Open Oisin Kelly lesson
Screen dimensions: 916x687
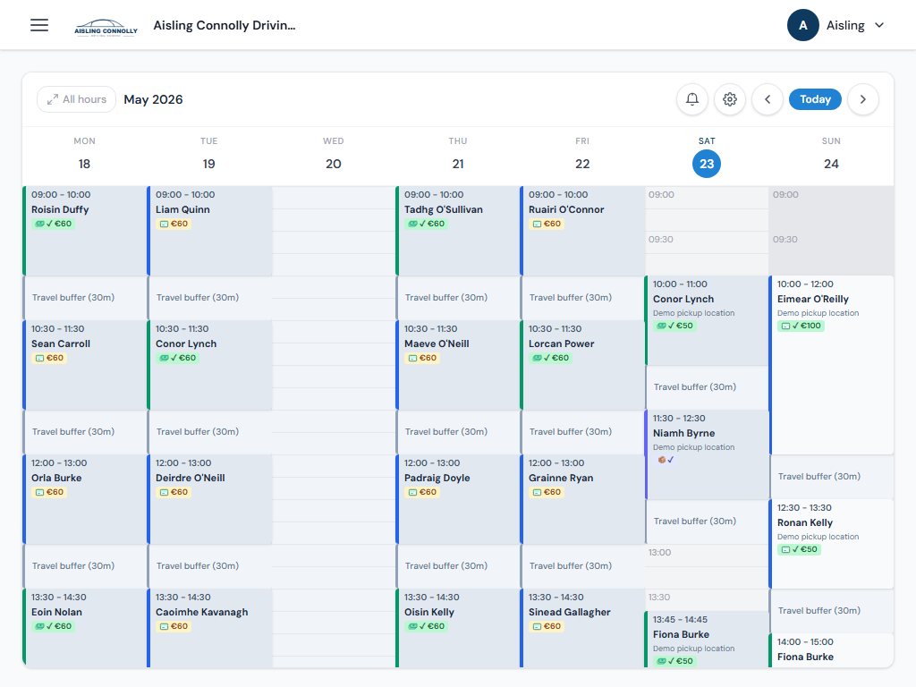(457, 628)
